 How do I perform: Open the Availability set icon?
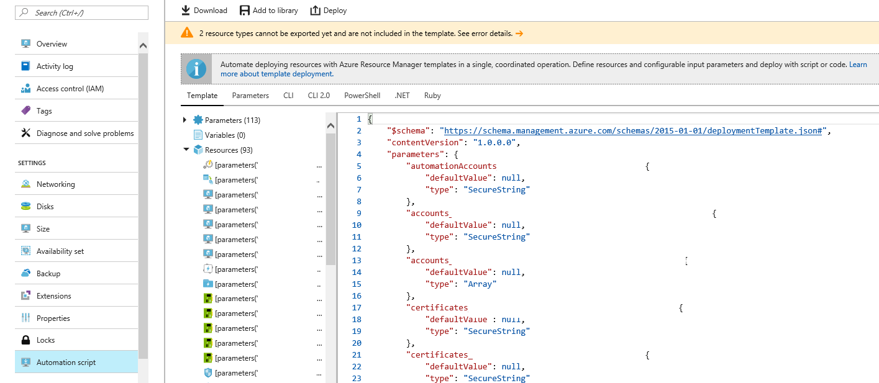[x=25, y=251]
